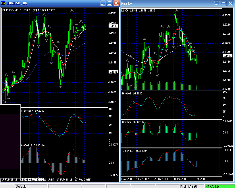Click the 'Default' profile in status bar

coord(21,186)
